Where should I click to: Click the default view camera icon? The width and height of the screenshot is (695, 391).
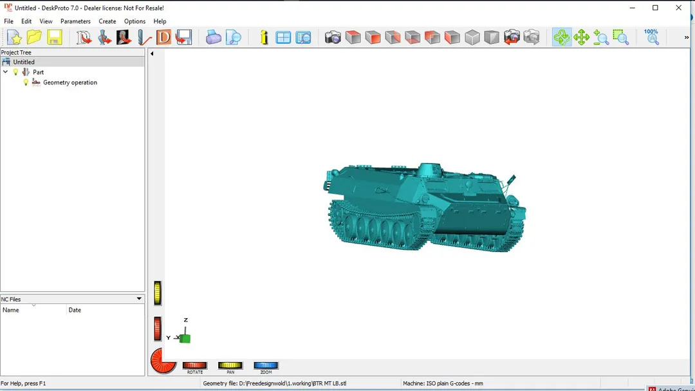[333, 37]
